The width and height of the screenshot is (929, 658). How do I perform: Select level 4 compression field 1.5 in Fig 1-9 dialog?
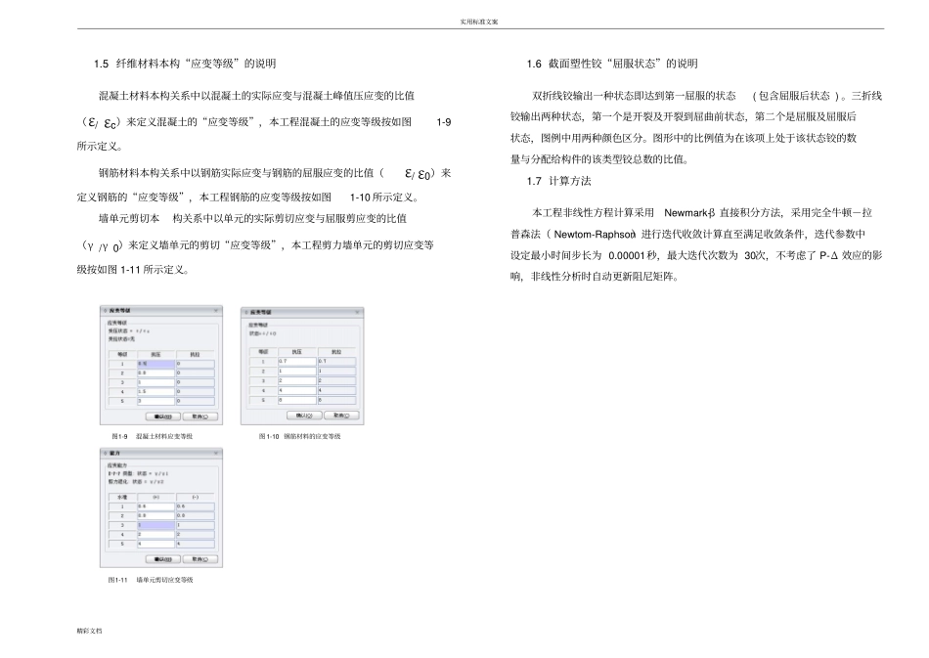155,391
